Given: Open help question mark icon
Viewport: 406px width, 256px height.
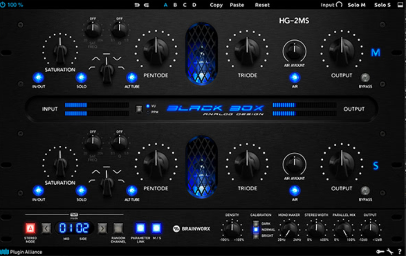Looking at the screenshot, I should 400,251.
